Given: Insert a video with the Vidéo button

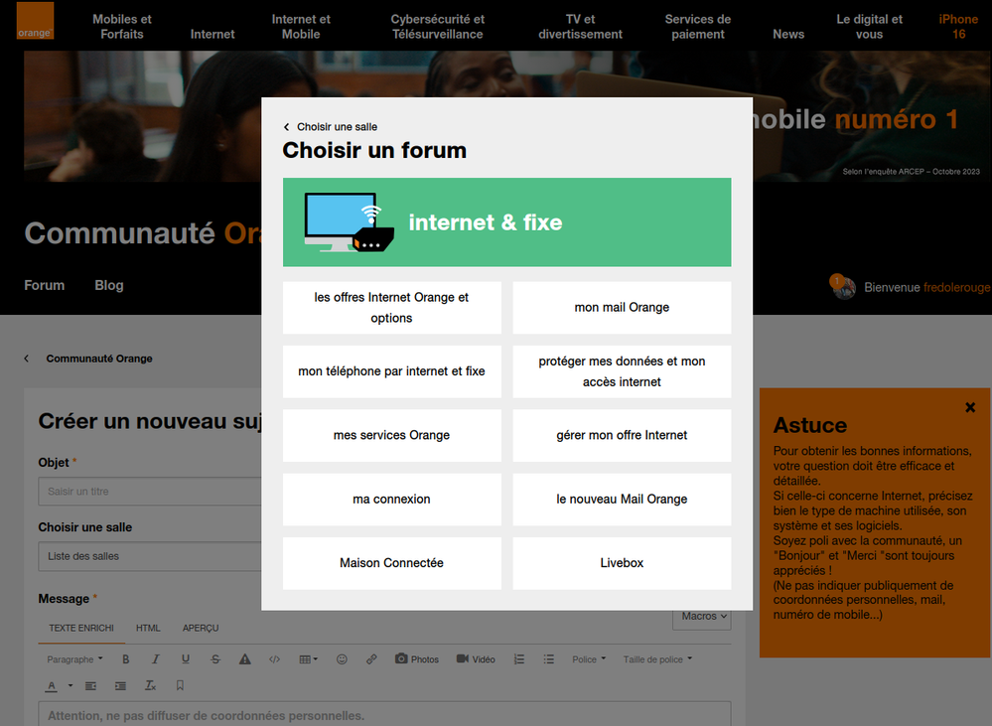Looking at the screenshot, I should tap(476, 659).
